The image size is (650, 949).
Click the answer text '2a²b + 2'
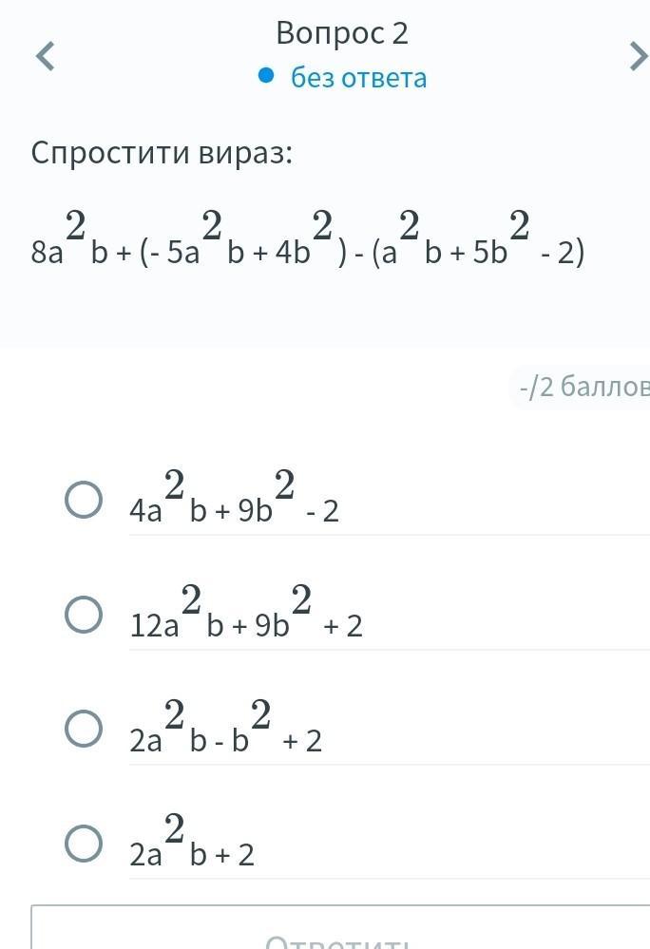coord(192,847)
